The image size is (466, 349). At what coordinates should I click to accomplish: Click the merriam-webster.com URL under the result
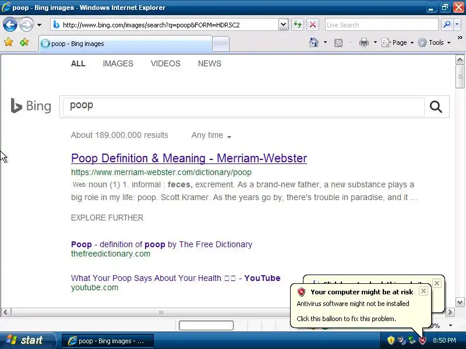click(x=161, y=172)
